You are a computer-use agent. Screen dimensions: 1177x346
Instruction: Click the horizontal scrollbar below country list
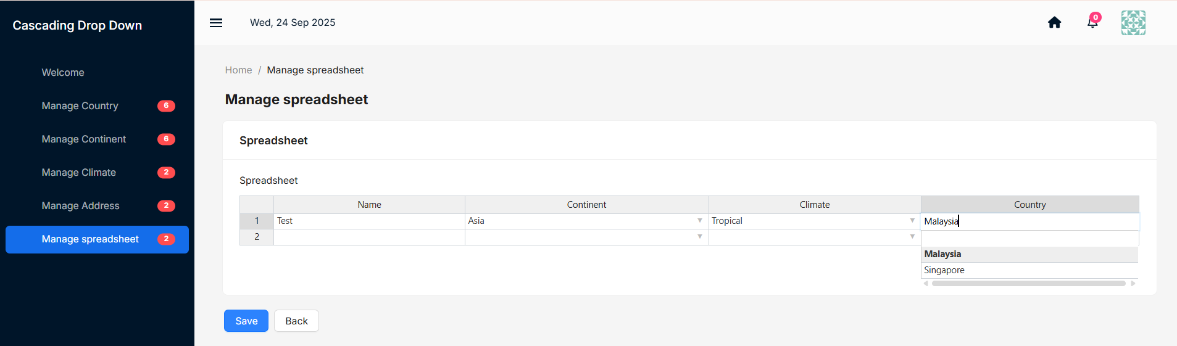click(1029, 284)
